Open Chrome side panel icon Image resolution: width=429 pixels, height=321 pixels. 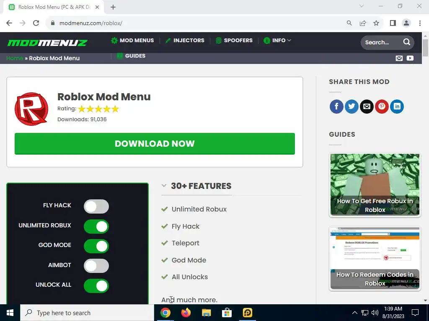pyautogui.click(x=393, y=23)
